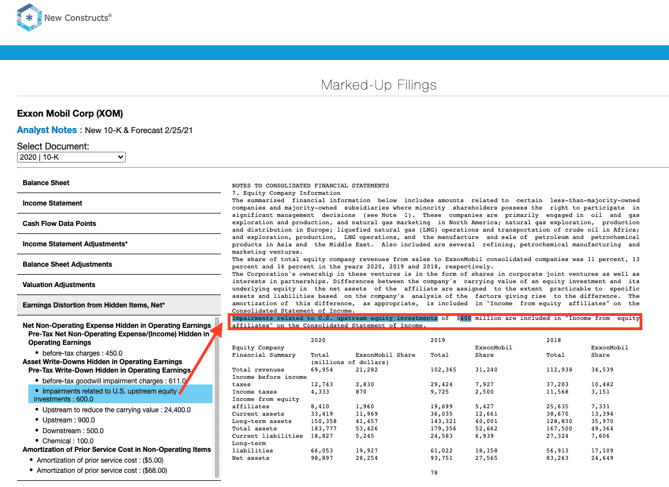Viewport: 669px width, 487px height.
Task: Open Income Statement Adjustments section
Action: tap(118, 245)
